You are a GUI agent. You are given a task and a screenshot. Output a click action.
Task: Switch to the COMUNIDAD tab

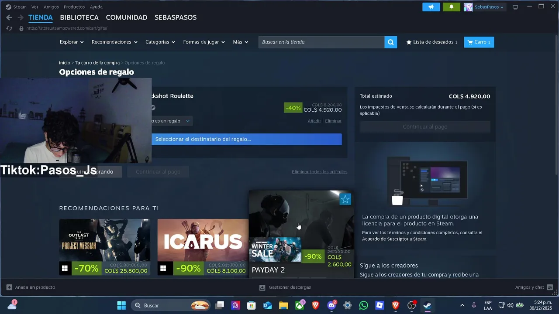pyautogui.click(x=127, y=17)
